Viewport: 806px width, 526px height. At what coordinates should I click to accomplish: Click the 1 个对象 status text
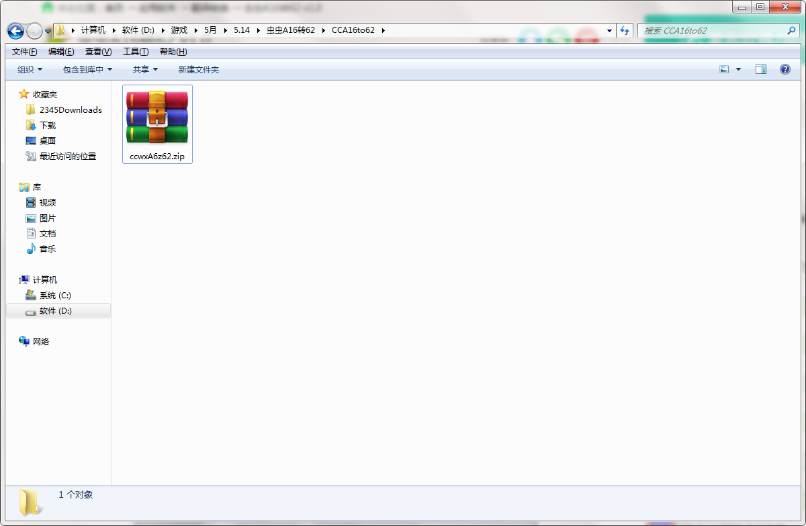coord(76,494)
